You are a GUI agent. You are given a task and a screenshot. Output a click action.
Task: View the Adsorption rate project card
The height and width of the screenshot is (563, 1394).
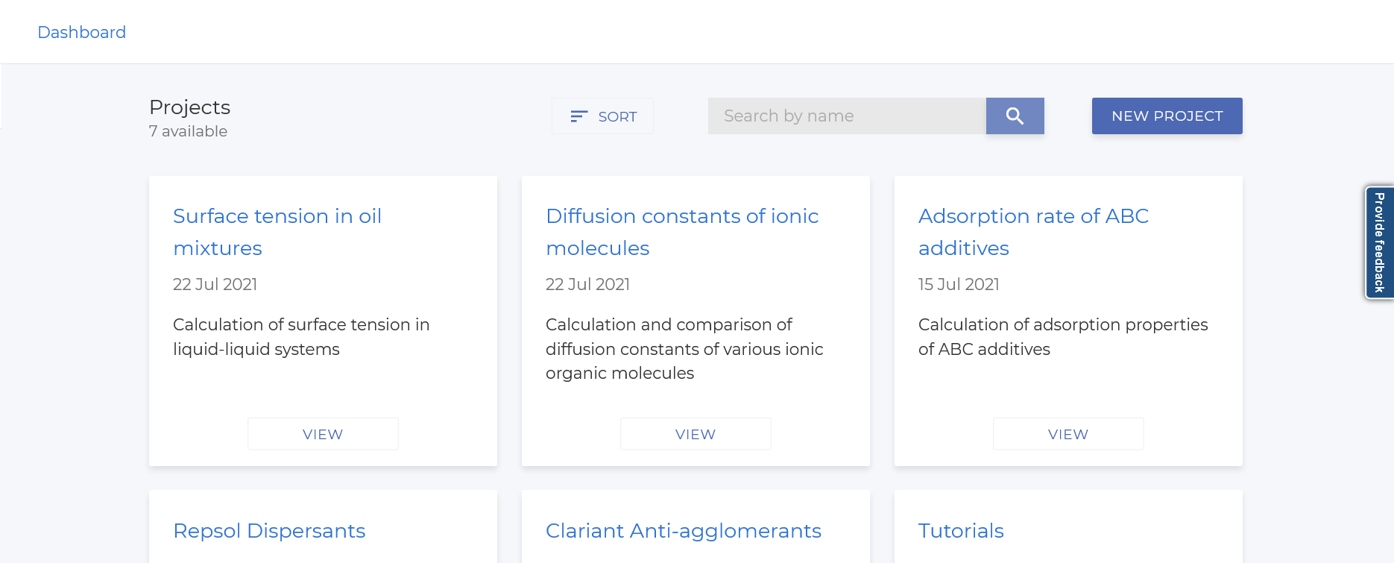click(x=1068, y=434)
